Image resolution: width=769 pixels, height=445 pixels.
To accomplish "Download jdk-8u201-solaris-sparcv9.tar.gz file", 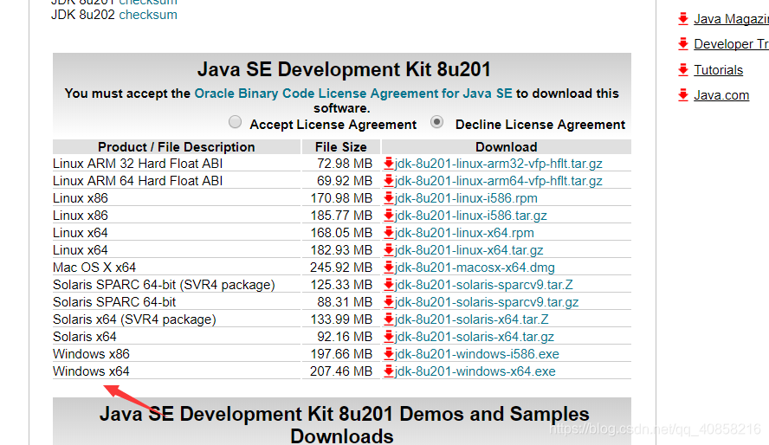I will [487, 302].
